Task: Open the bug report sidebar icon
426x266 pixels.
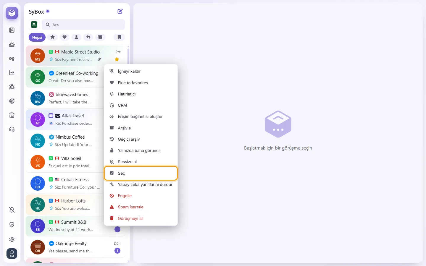Action: pos(12,87)
